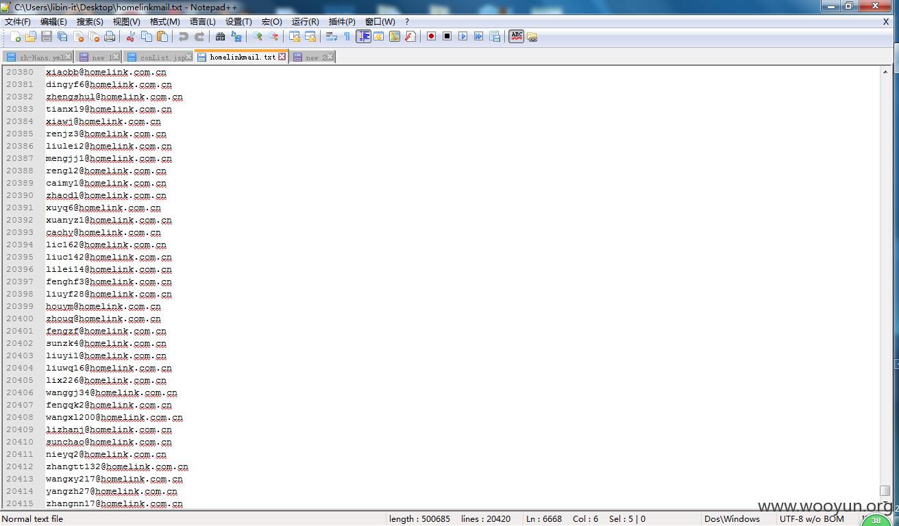Switch to the new 1 tab

point(99,58)
